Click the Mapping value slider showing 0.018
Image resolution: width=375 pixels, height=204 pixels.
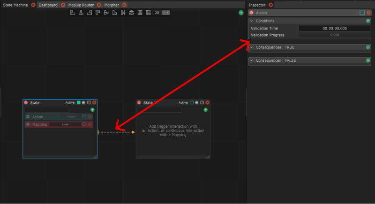(x=65, y=124)
